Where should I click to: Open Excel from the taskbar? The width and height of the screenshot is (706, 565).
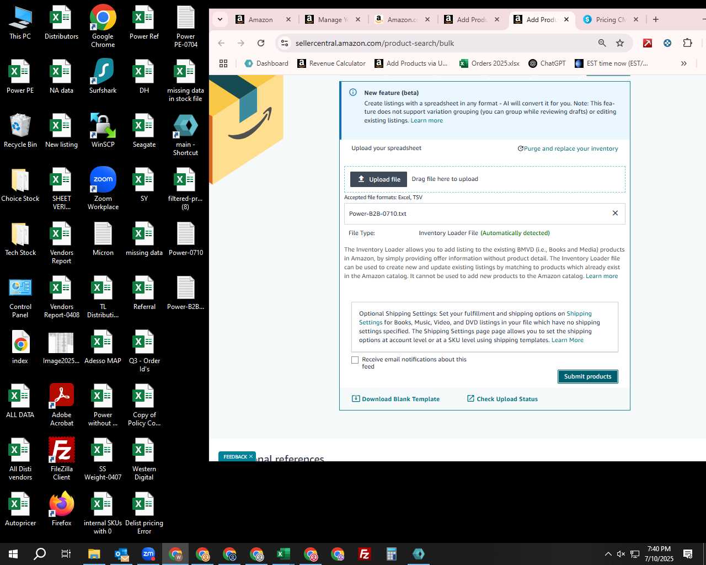tap(284, 554)
